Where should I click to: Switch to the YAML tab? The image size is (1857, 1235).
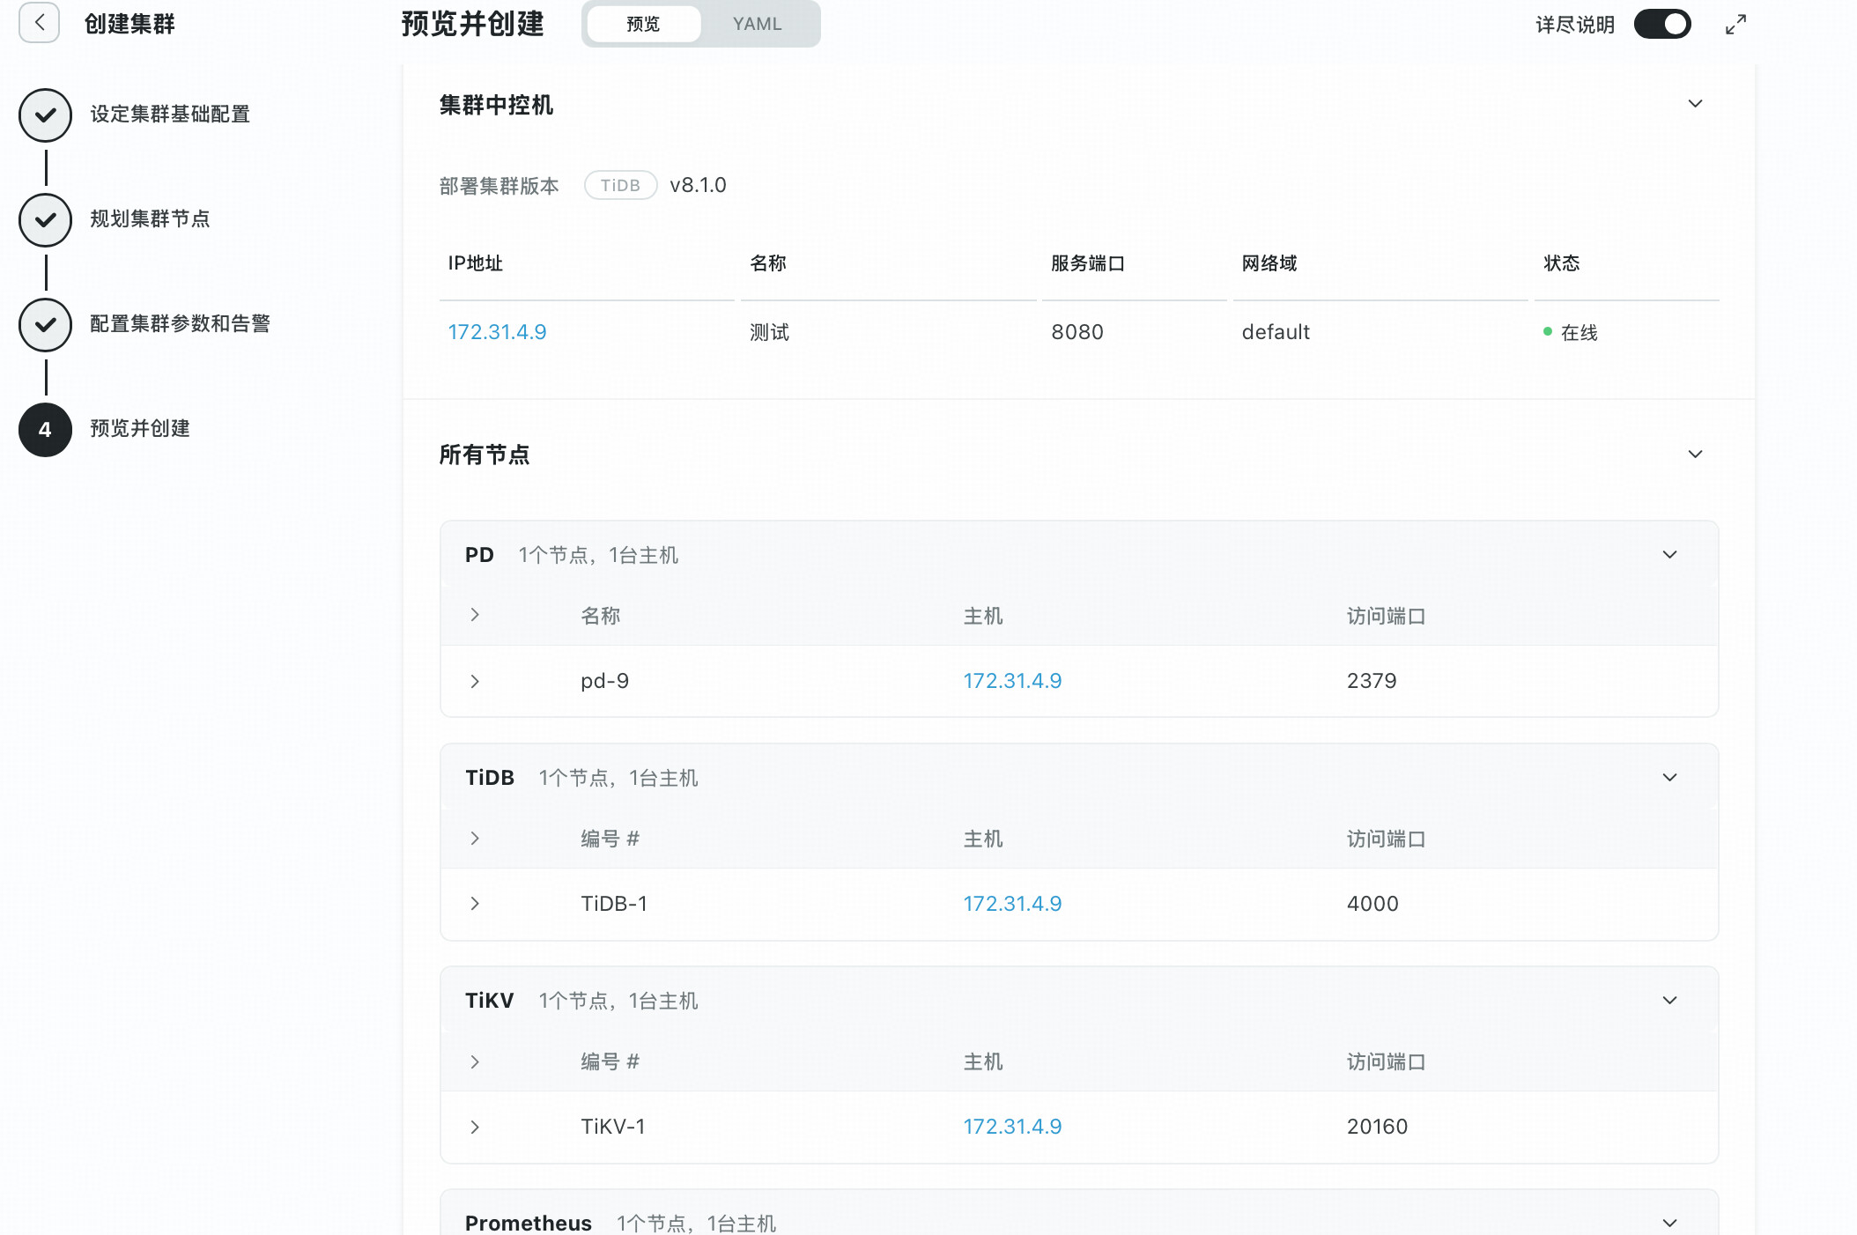click(x=757, y=24)
